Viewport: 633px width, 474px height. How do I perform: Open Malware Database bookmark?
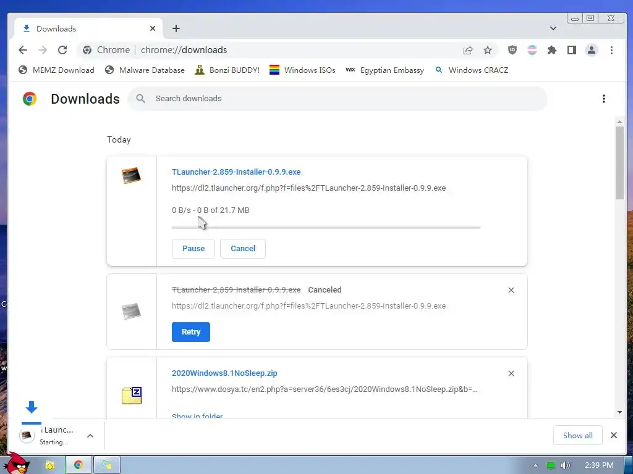point(145,70)
